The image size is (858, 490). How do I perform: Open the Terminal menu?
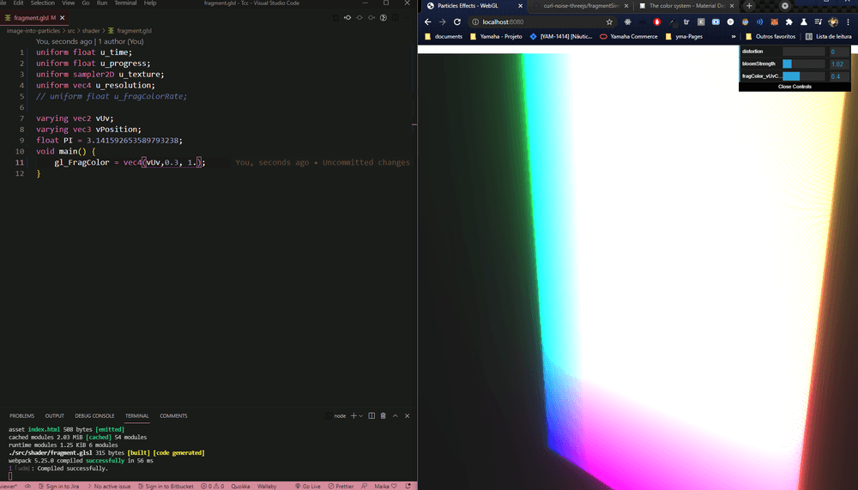tap(125, 3)
